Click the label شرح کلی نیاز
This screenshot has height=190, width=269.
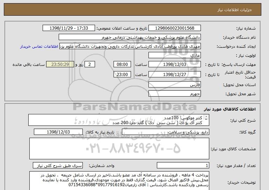(243, 120)
